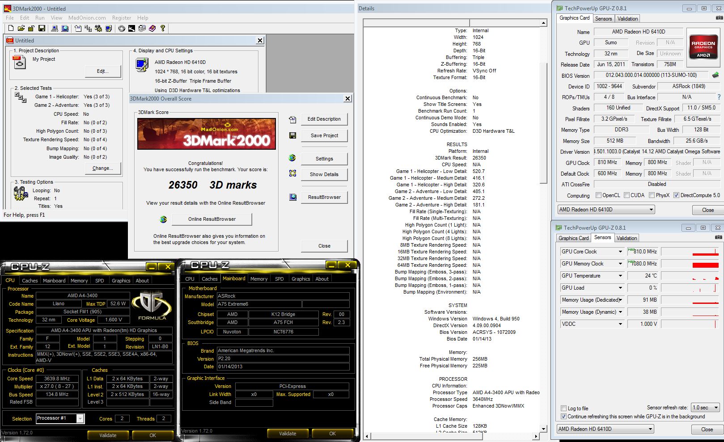Click the Open project folder toolbar icon
This screenshot has height=442, width=724.
click(21, 28)
